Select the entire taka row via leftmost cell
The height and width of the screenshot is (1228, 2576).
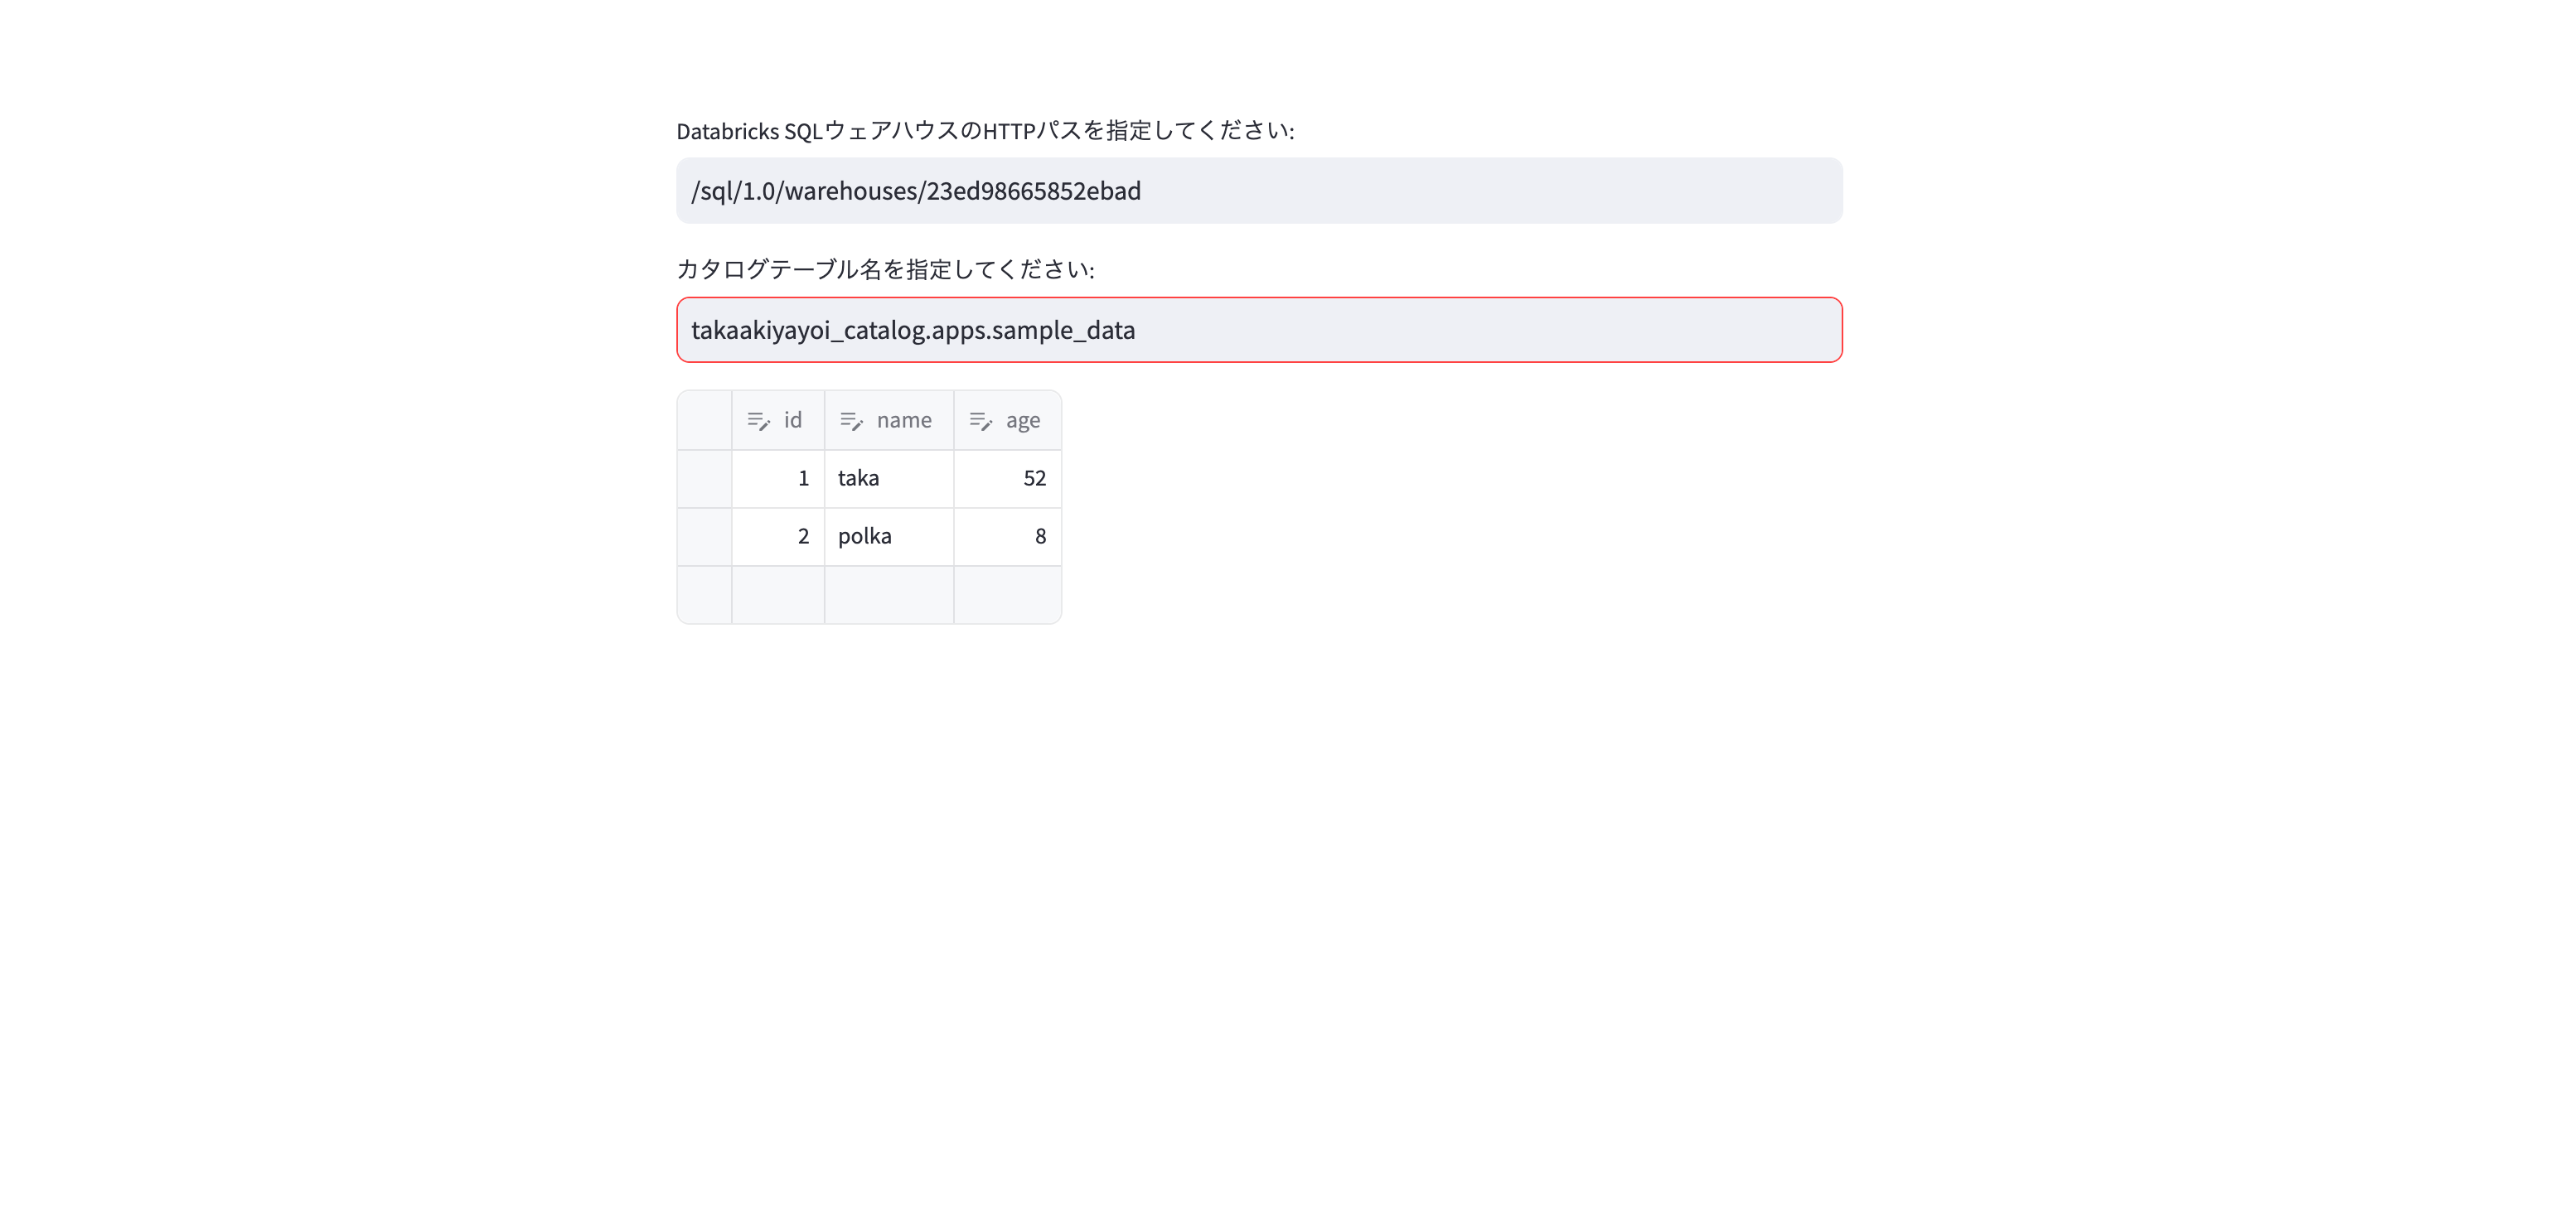pos(704,478)
